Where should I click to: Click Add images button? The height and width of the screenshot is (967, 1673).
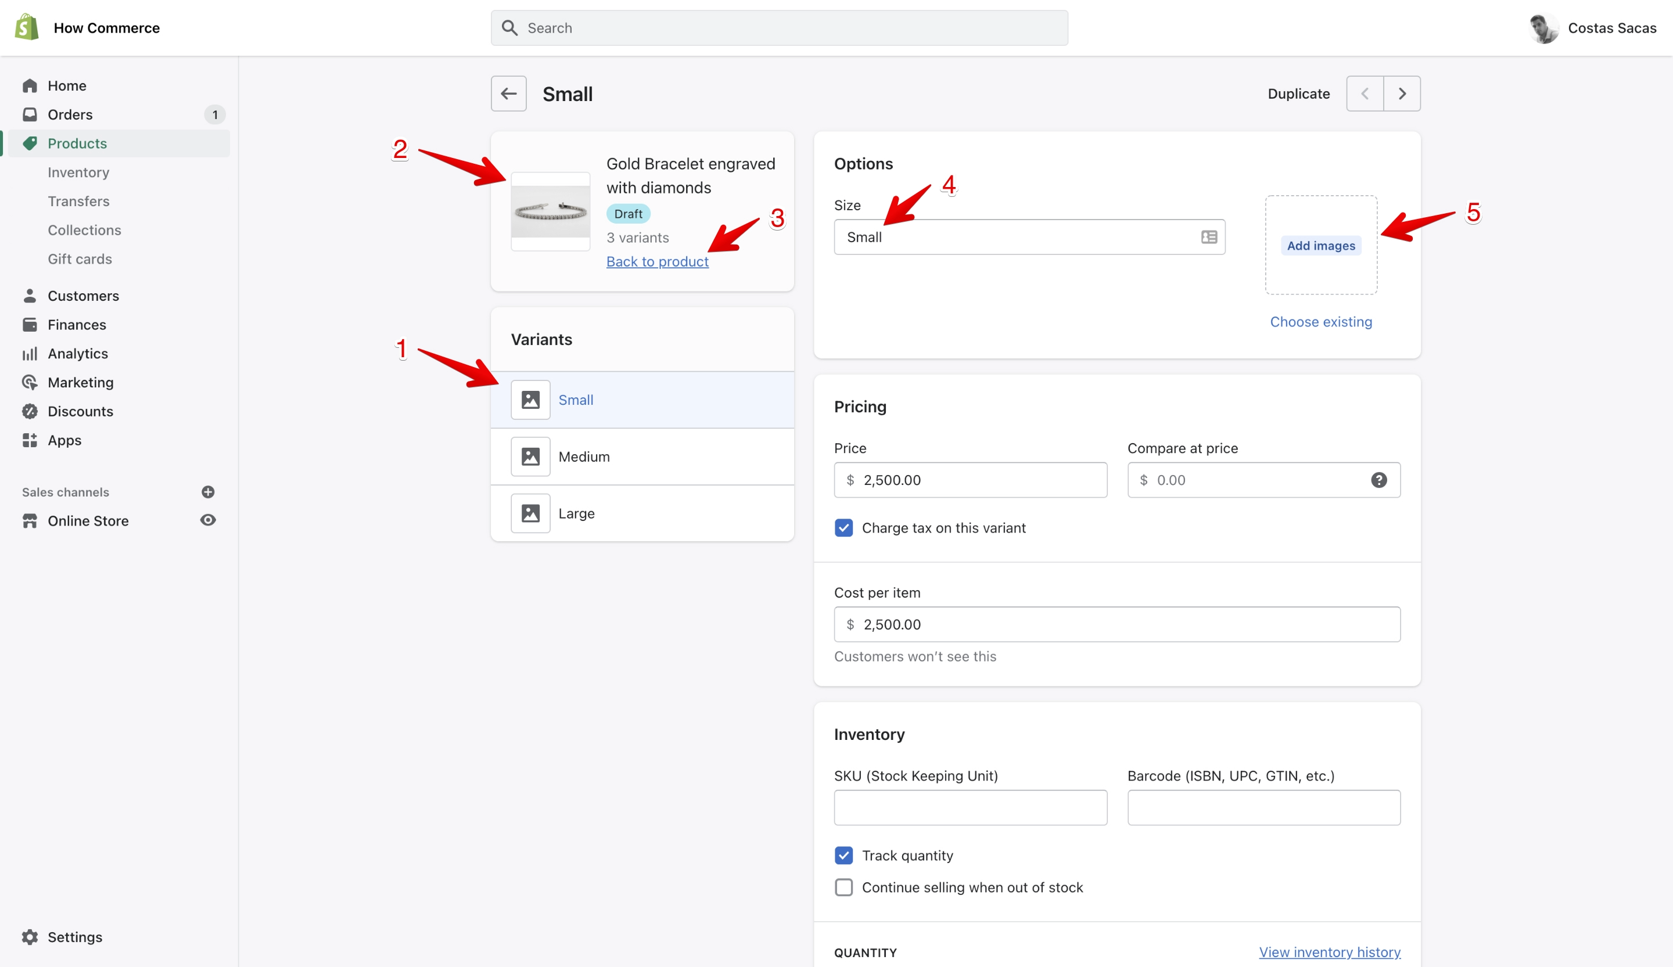tap(1320, 246)
